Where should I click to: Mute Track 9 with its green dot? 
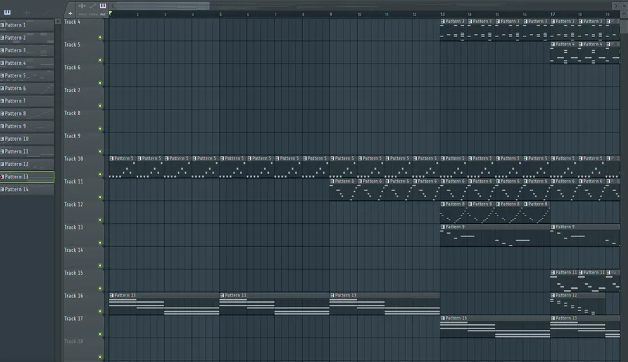pyautogui.click(x=100, y=152)
